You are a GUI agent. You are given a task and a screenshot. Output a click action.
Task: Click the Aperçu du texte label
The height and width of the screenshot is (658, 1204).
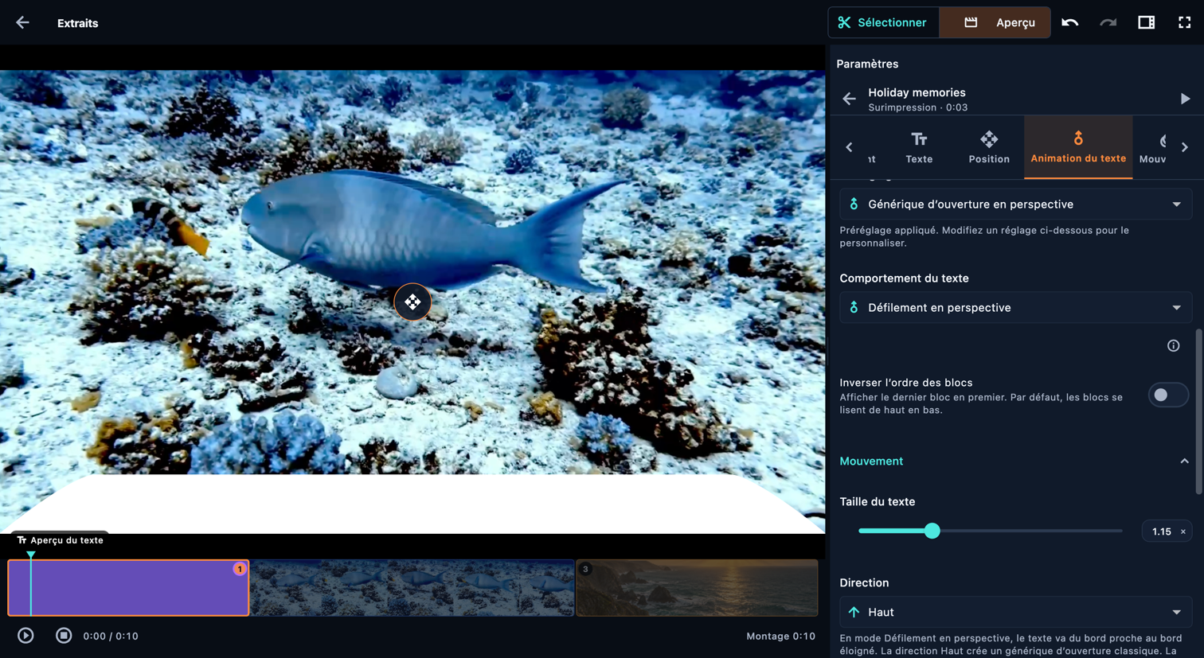coord(60,540)
